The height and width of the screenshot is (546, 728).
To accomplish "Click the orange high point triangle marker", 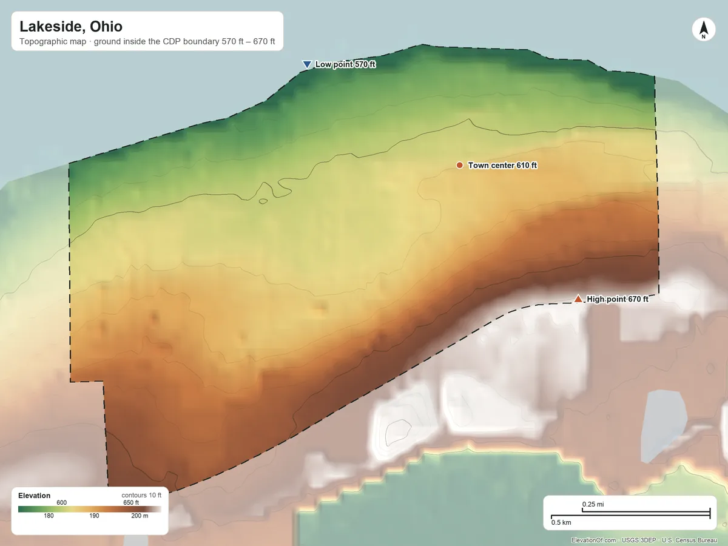I will click(578, 298).
